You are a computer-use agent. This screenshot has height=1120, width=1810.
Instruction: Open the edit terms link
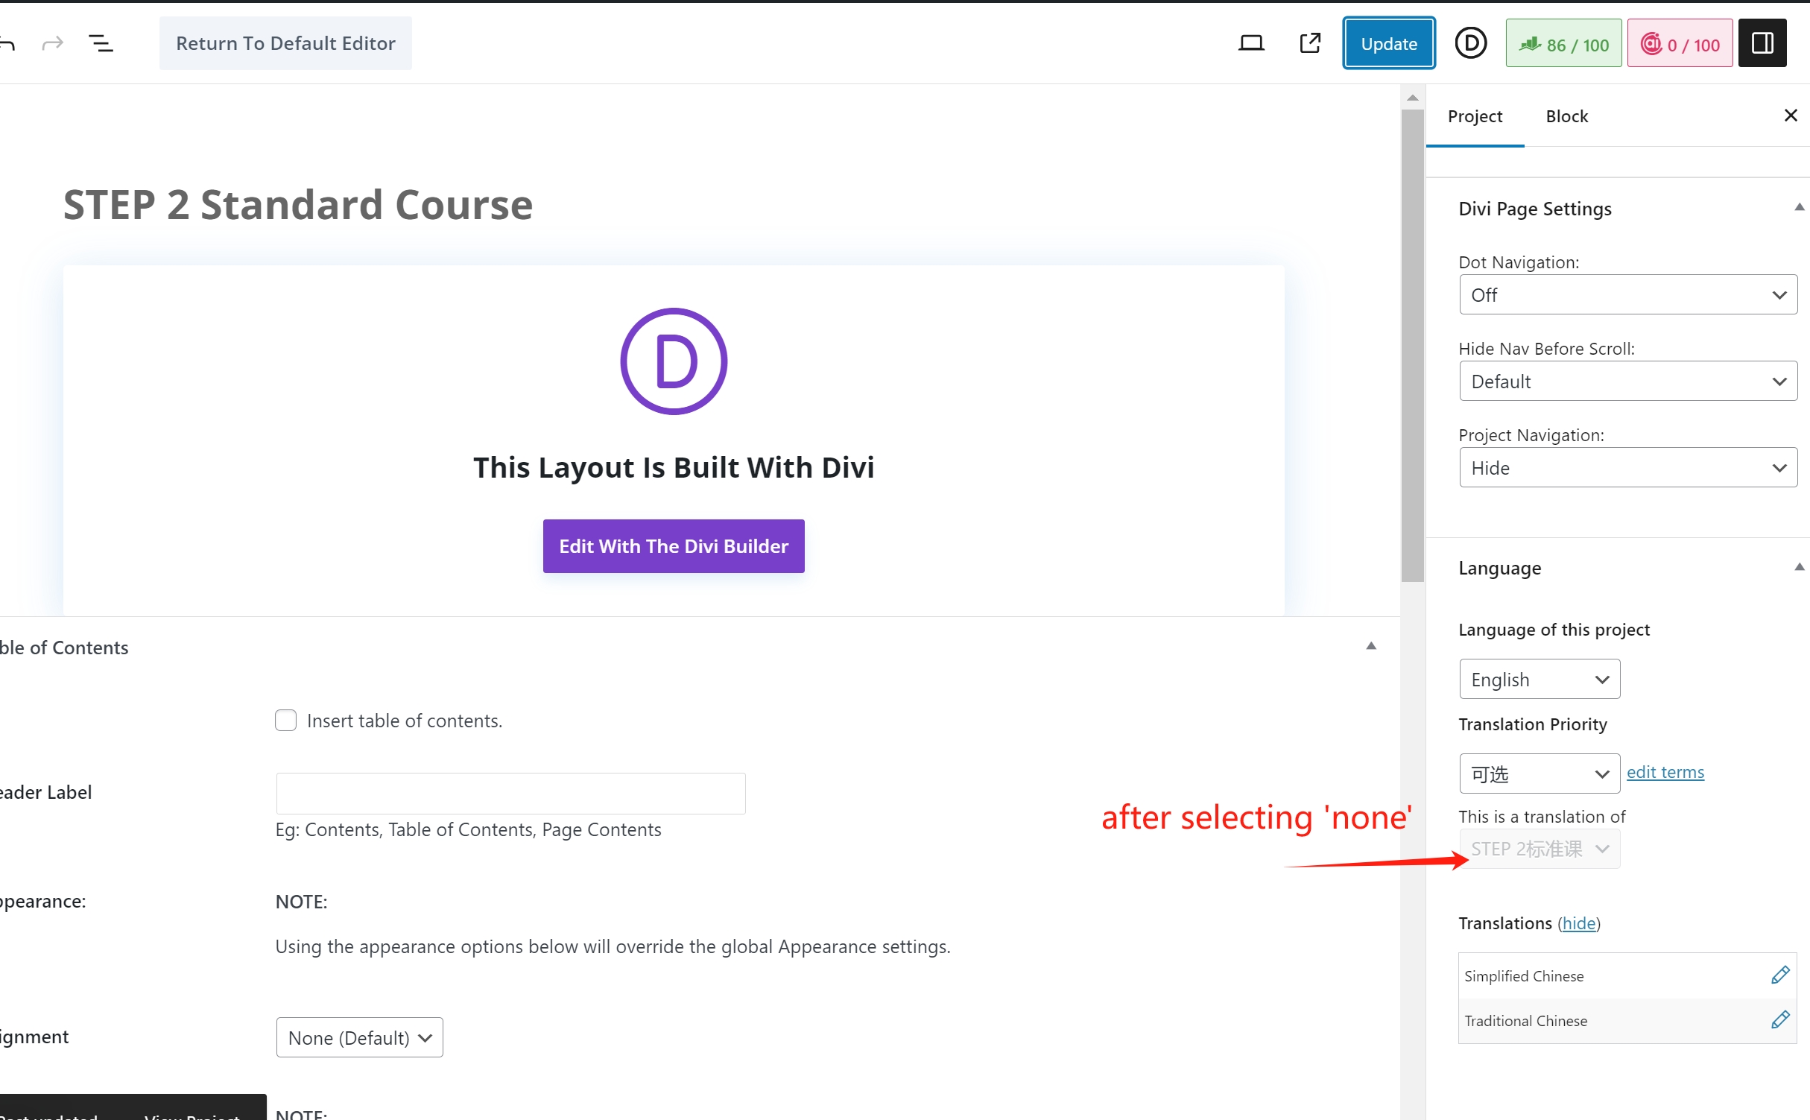pos(1665,772)
